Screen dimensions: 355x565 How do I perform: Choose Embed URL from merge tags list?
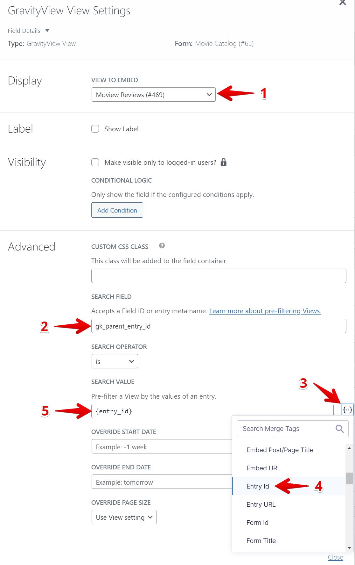[263, 468]
